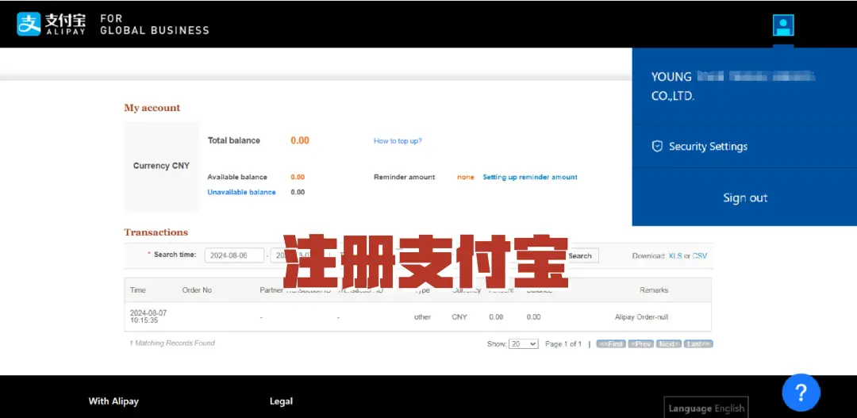Select the 'Alipay Order-null' remark cell

641,317
